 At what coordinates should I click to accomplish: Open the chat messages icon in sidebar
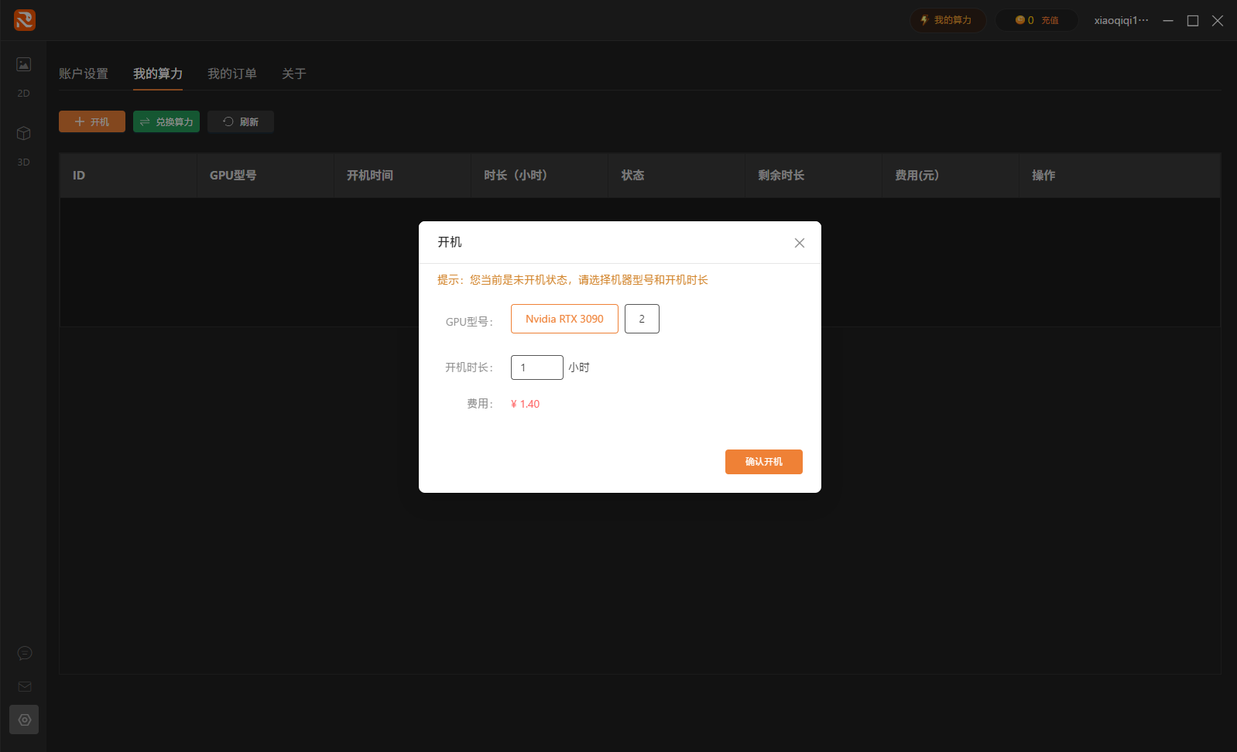pyautogui.click(x=25, y=653)
